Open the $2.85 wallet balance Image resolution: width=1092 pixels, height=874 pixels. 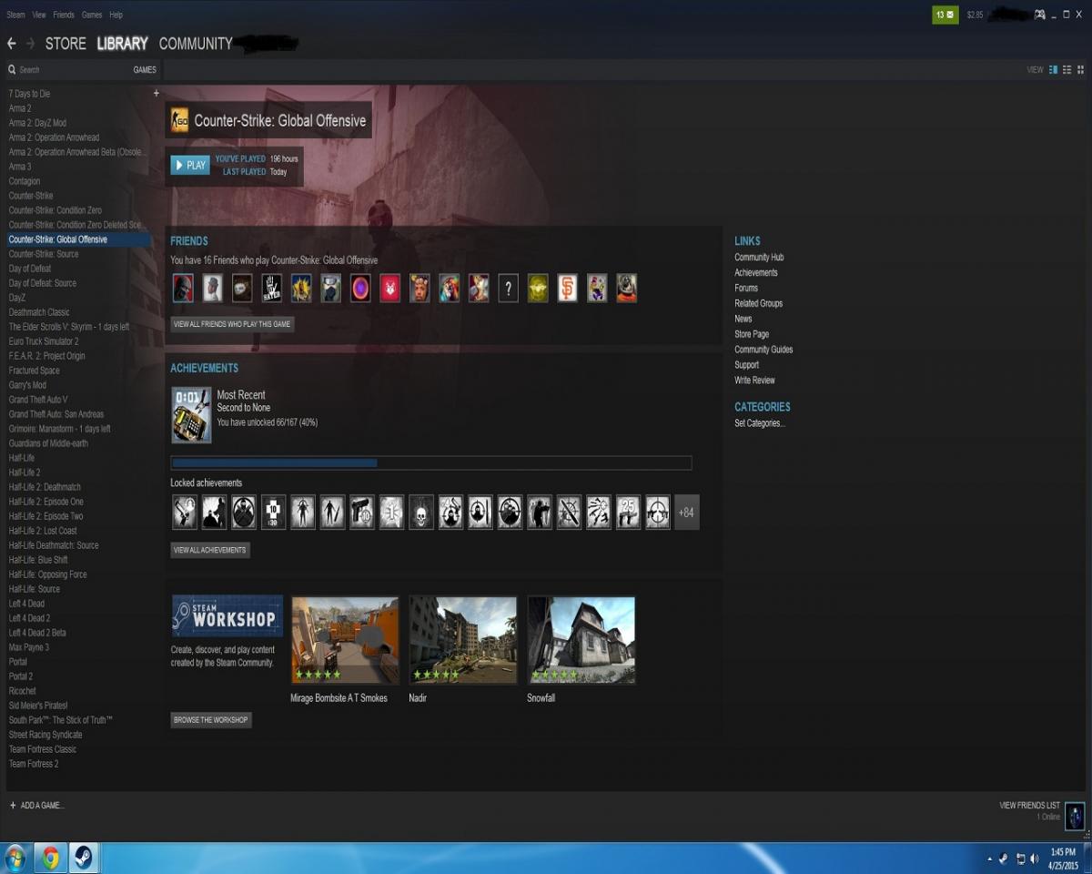point(975,15)
